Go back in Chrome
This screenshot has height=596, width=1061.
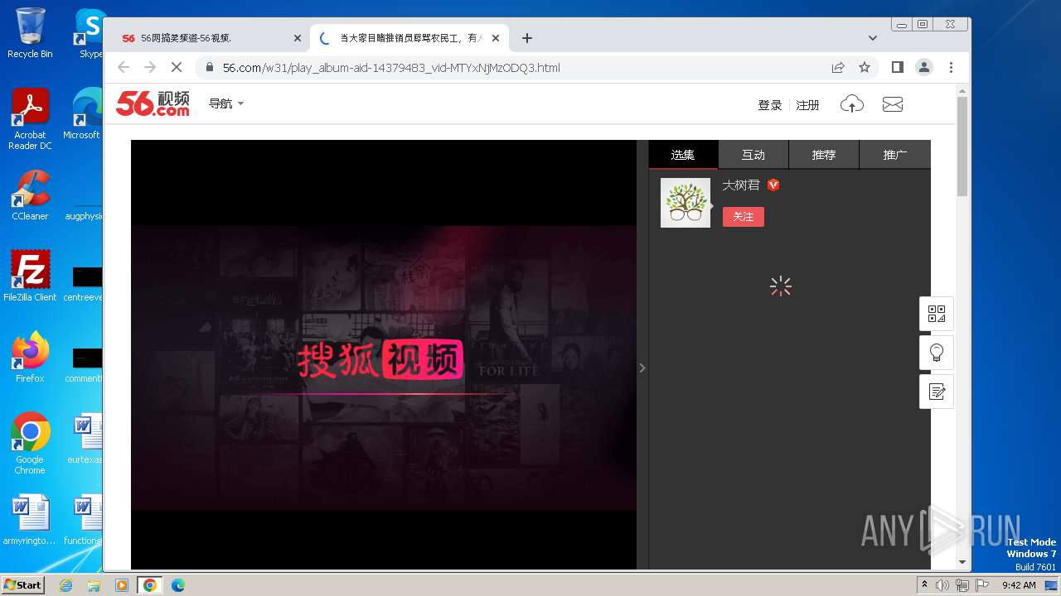[124, 67]
